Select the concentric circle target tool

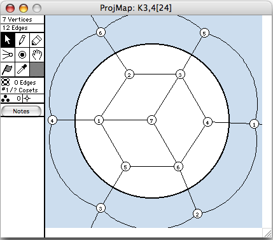(22, 55)
